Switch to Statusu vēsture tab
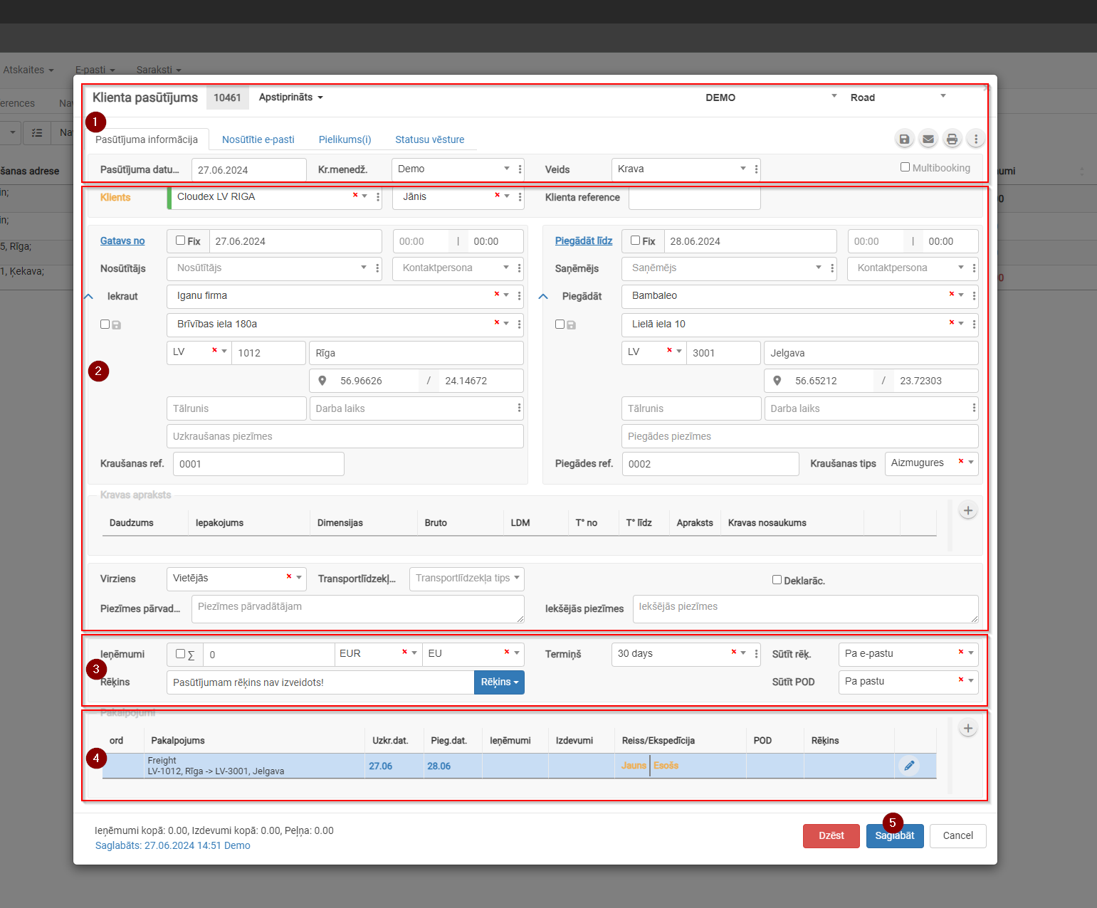Image resolution: width=1097 pixels, height=908 pixels. [430, 139]
